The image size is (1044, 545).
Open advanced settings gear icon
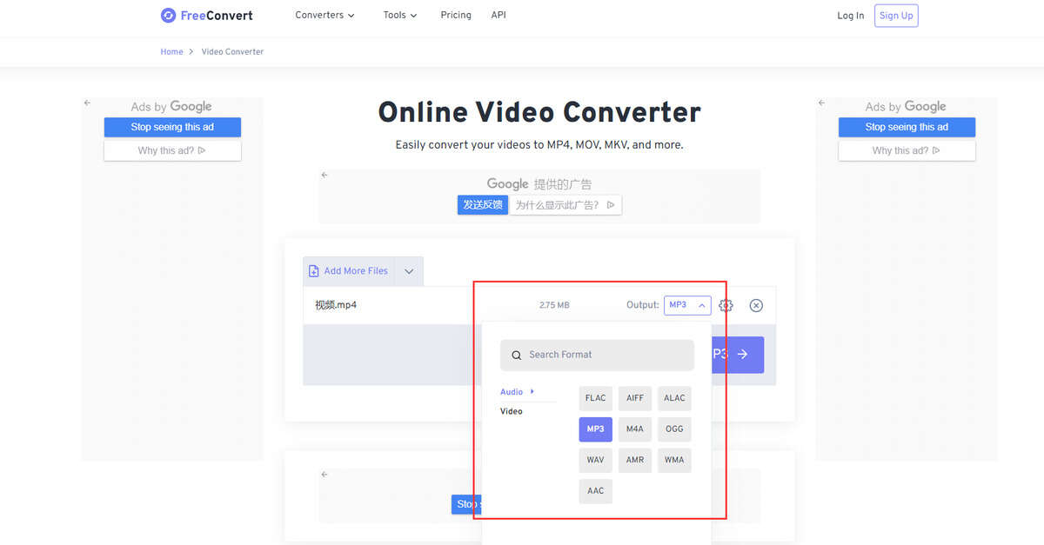[x=726, y=305]
